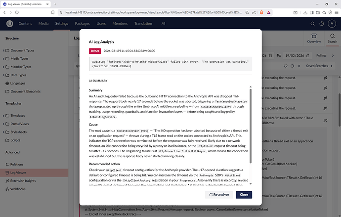Open the Media section

click(43, 24)
